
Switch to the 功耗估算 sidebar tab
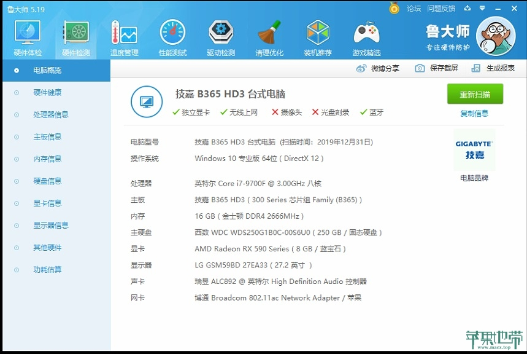[56, 270]
